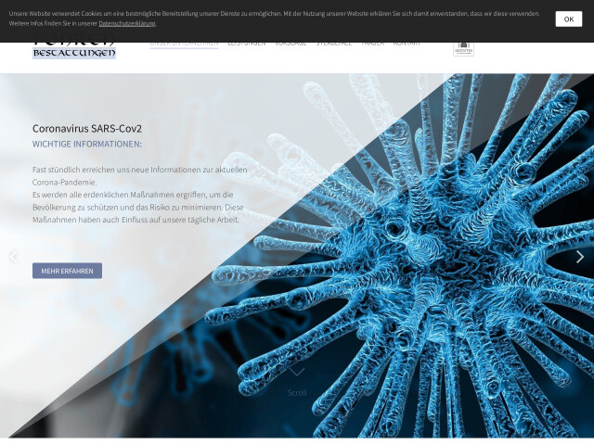The image size is (594, 445).
Task: Go to the Leistungen menu item
Action: pyautogui.click(x=246, y=43)
